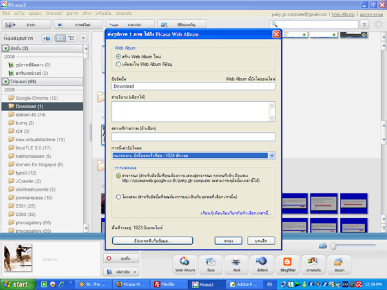The height and width of the screenshot is (290, 387).
Task: Open library view options dropdown arrow
Action: coord(83,38)
